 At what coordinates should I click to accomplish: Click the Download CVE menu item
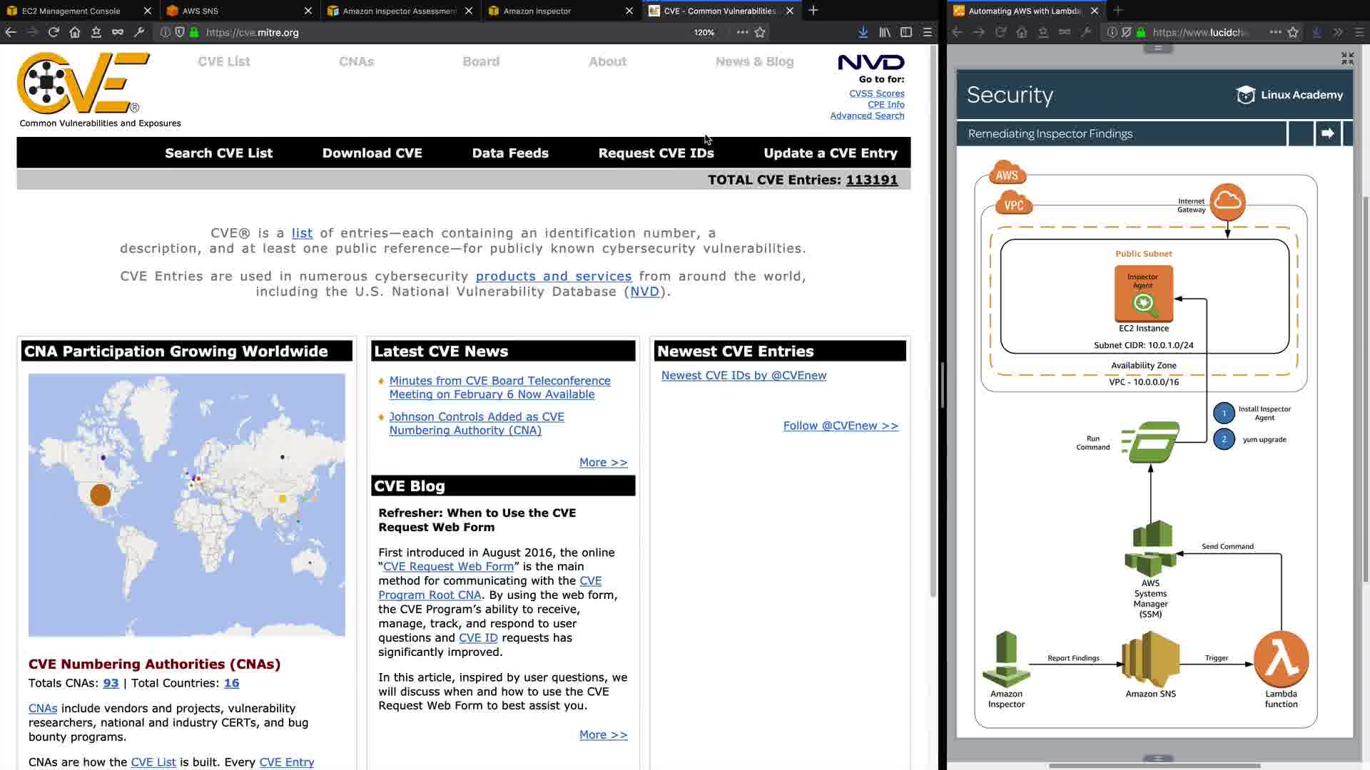pos(372,153)
